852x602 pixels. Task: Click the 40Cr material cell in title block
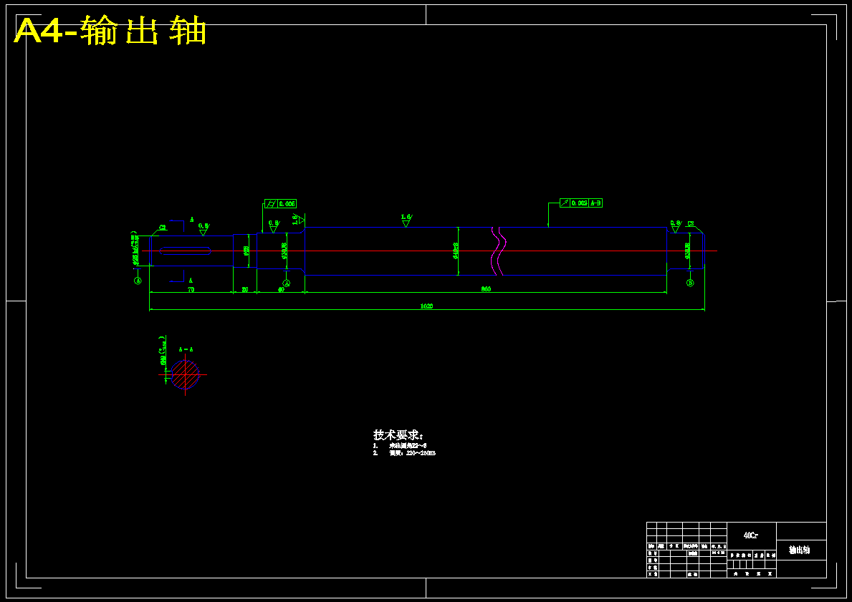752,535
